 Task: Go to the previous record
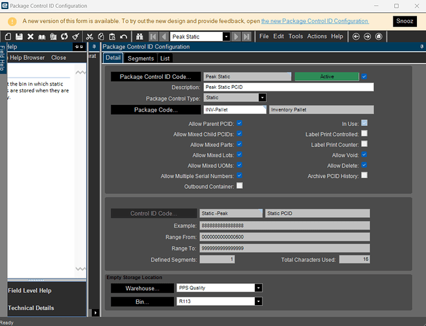pos(164,37)
